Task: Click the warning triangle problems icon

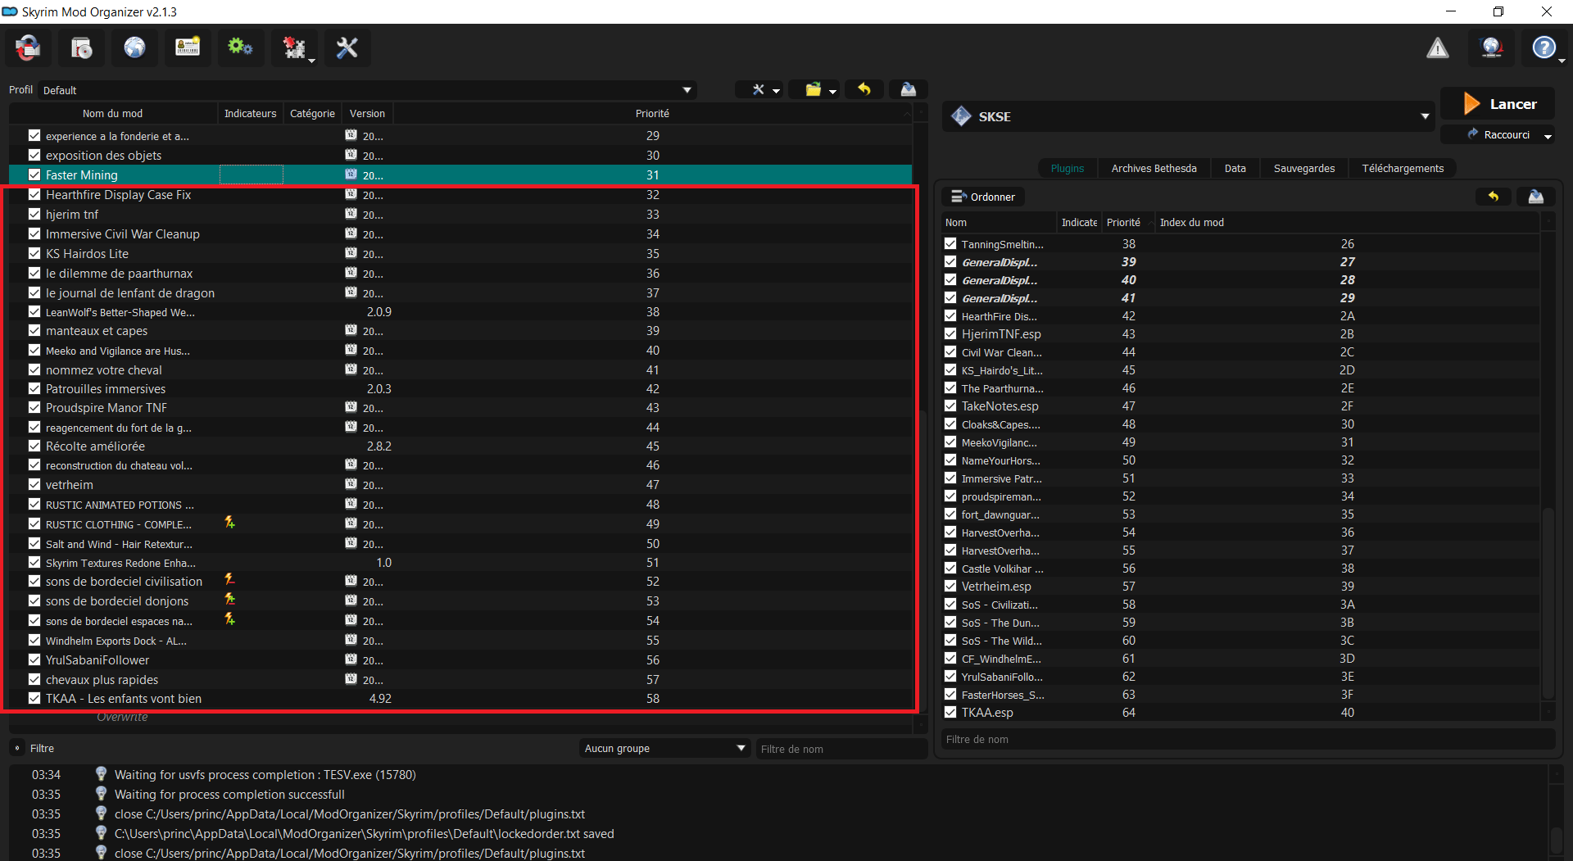Action: [x=1438, y=48]
